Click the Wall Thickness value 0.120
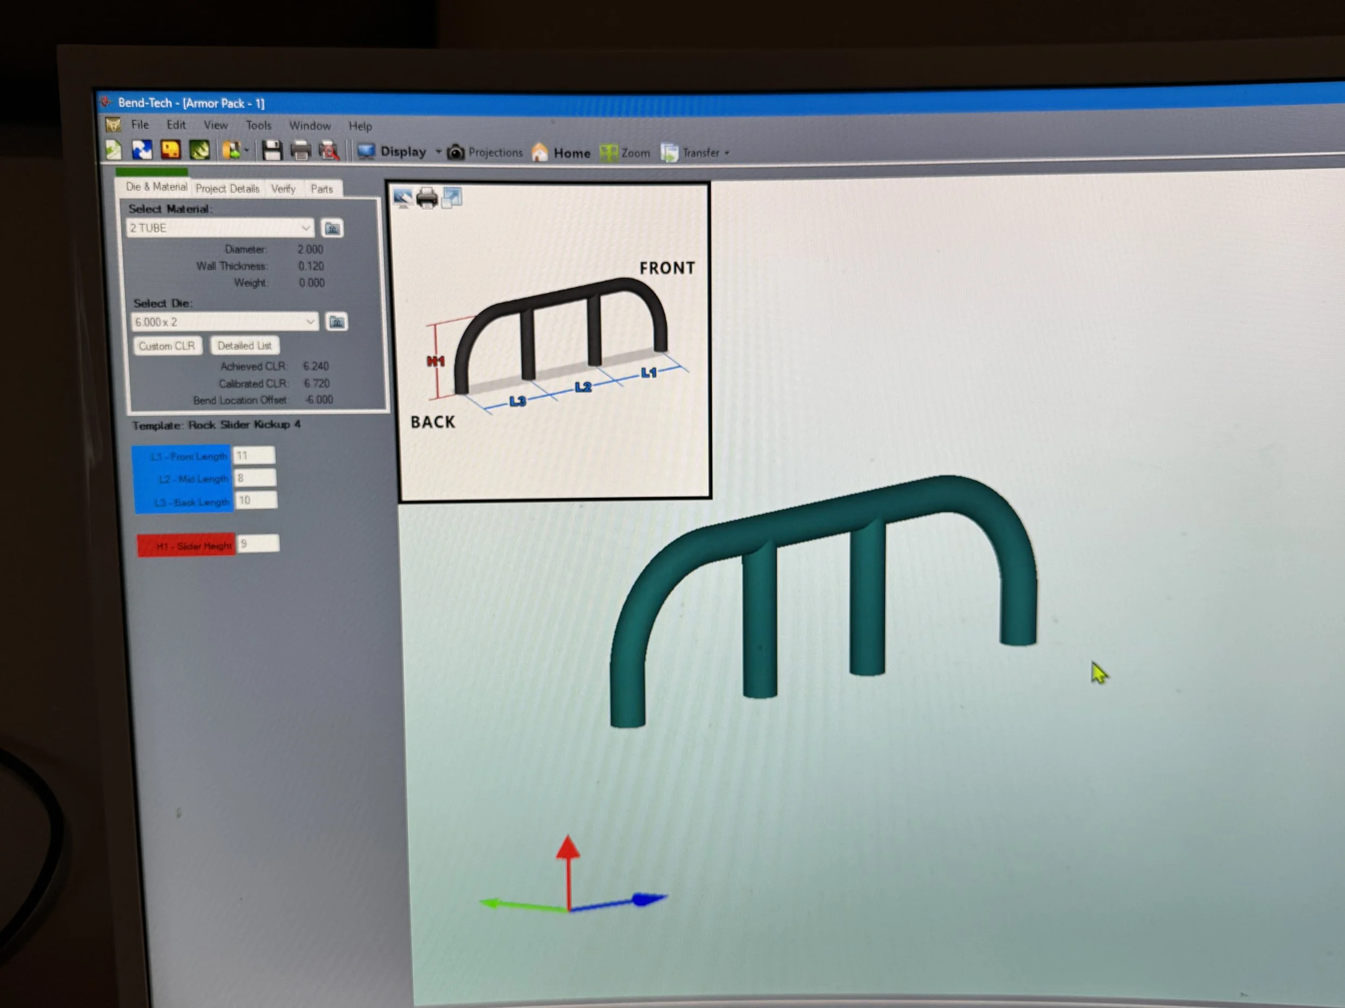The image size is (1345, 1008). pyautogui.click(x=311, y=266)
